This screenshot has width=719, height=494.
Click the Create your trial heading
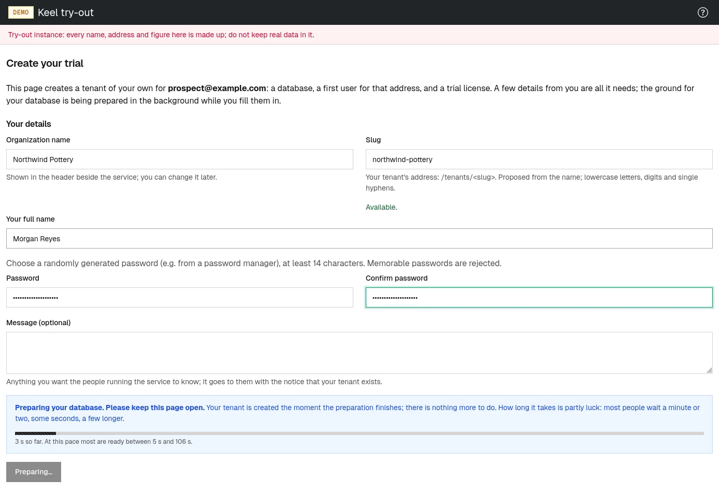point(45,63)
